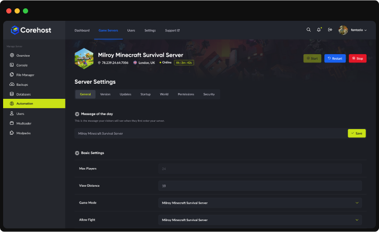Screen dimensions: 379x232
Task: Open Overview in the sidebar
Action: 34,55
